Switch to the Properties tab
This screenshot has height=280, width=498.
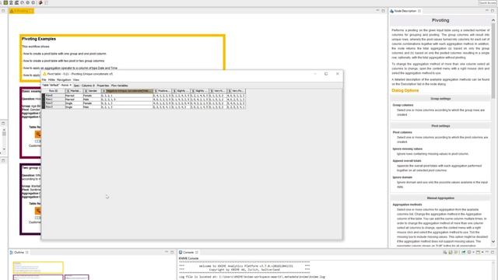pos(103,86)
